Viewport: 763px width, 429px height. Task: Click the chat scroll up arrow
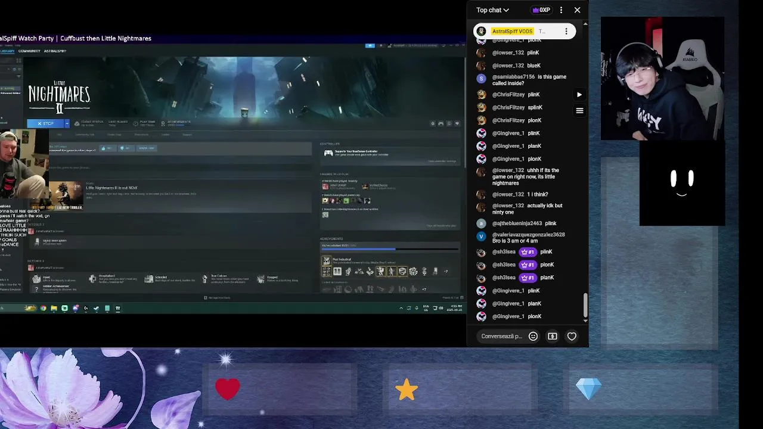(585, 24)
